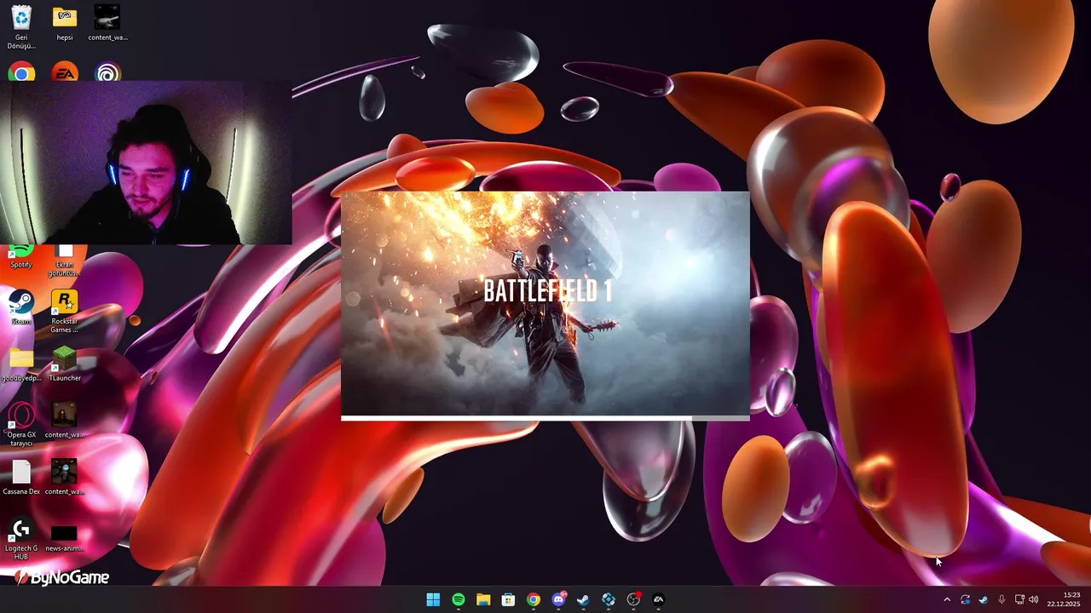
Task: Open Spotify from the taskbar
Action: click(x=459, y=599)
